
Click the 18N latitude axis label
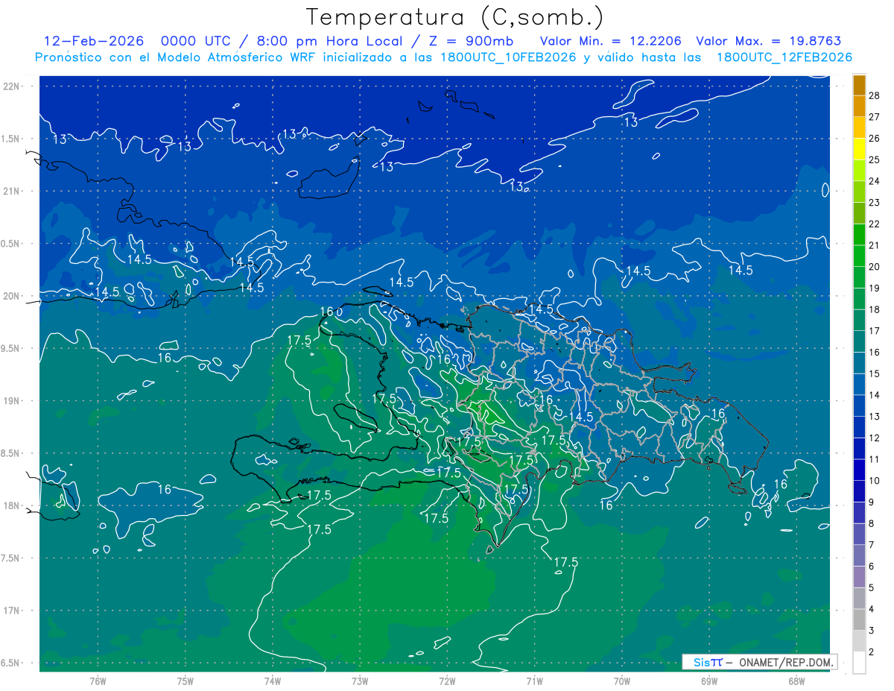point(11,505)
